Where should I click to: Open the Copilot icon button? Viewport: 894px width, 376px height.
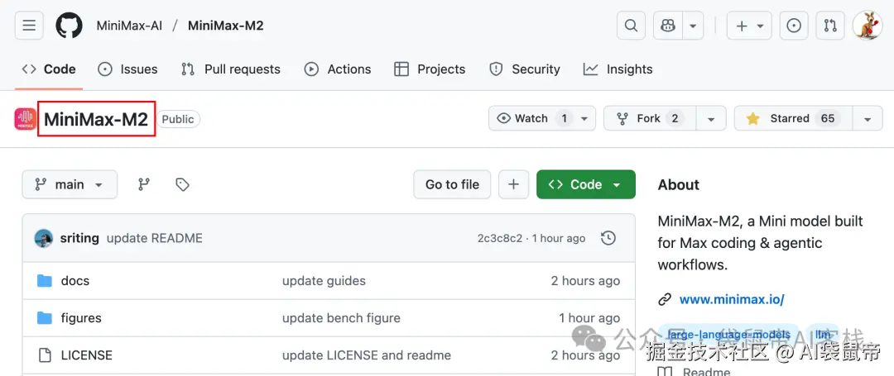(x=668, y=26)
